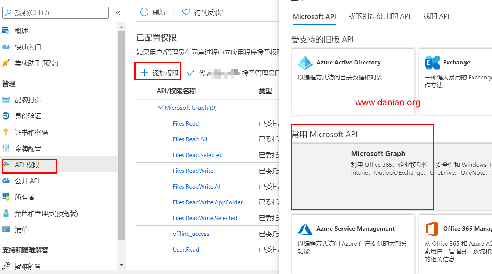This screenshot has height=274, width=492.
Task: Switch to 我的组织使用的 API tab
Action: (379, 16)
